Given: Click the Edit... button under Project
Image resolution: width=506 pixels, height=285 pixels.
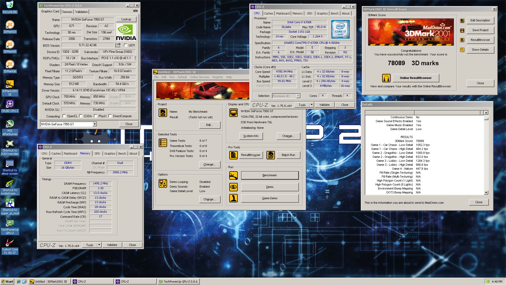Looking at the screenshot, I should 210,125.
